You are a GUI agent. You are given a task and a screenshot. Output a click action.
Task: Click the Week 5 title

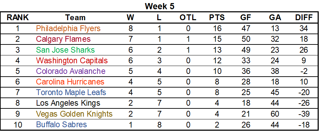pyautogui.click(x=160, y=6)
